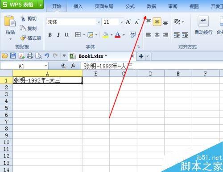Screen dimensions: 223x172
Task: Toggle italic formatting
Action: click(58, 35)
